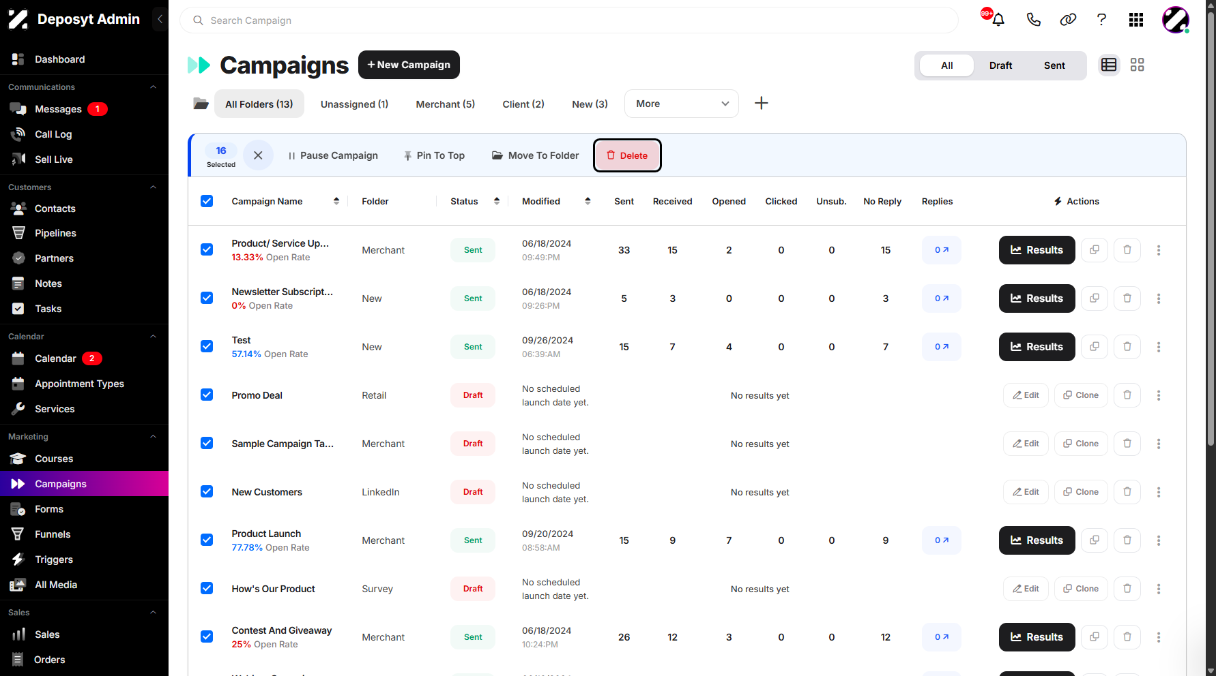The height and width of the screenshot is (676, 1216).
Task: Add a new folder with plus icon
Action: (x=761, y=104)
